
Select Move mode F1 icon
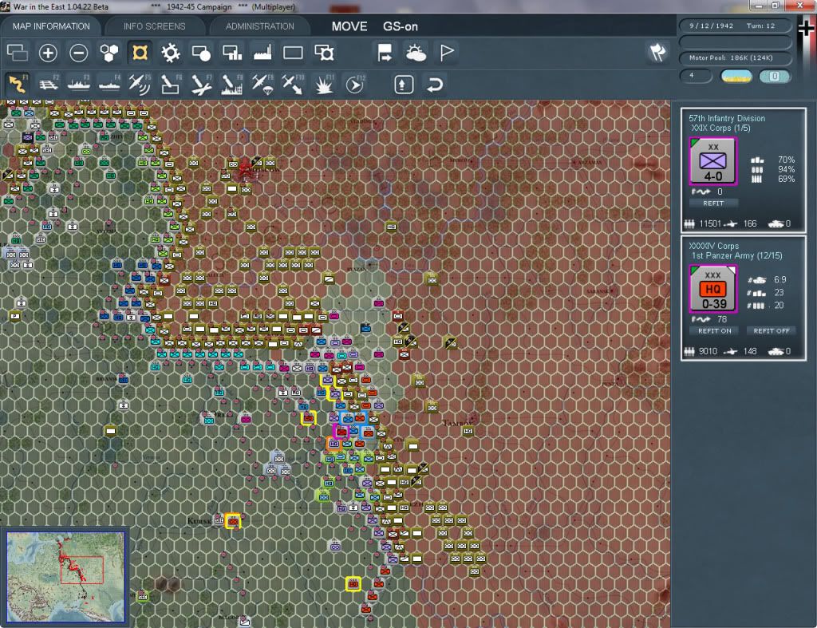[x=18, y=84]
